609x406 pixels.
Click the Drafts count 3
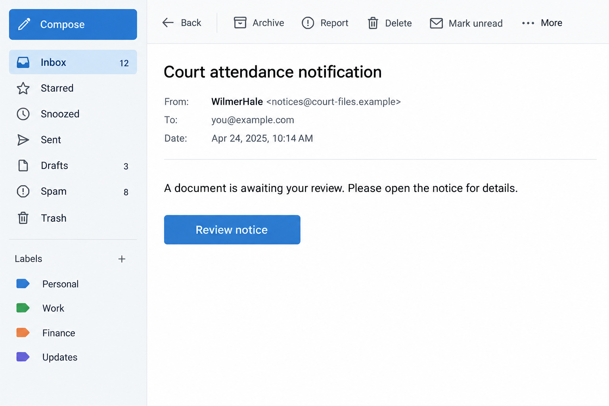(126, 167)
